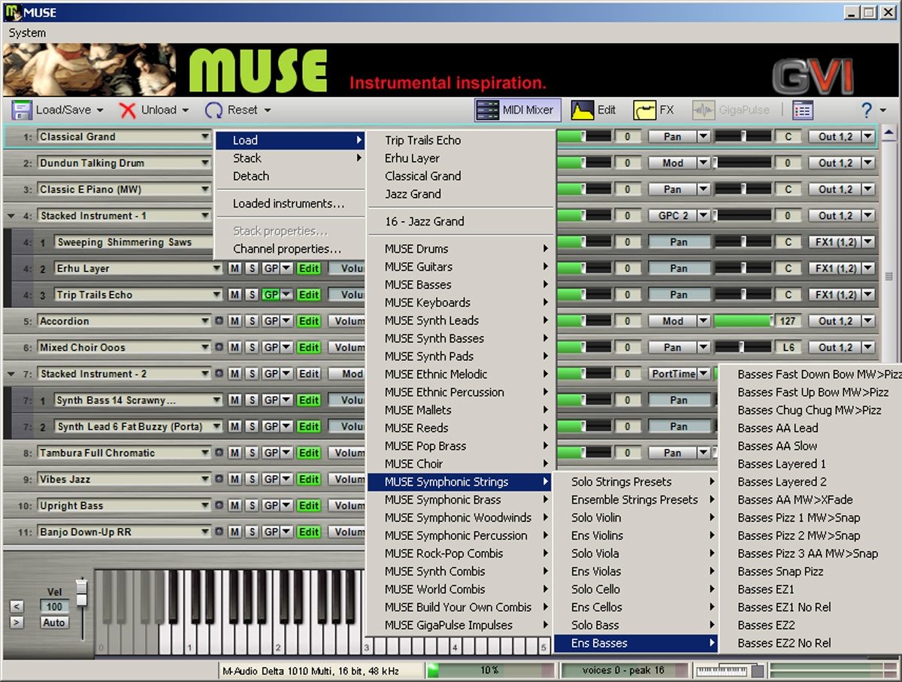Mute the Vibes Jazz channel

point(235,479)
